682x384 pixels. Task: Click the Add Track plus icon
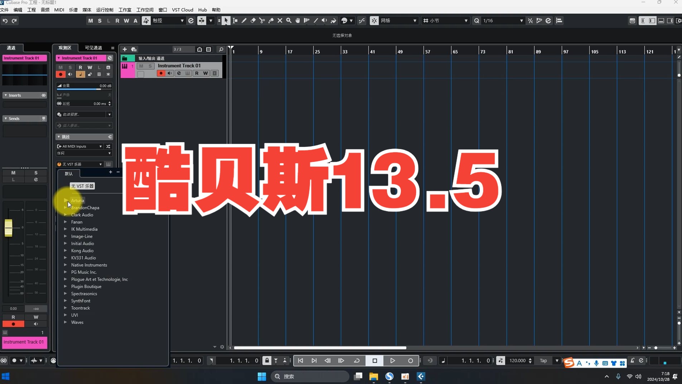point(125,49)
